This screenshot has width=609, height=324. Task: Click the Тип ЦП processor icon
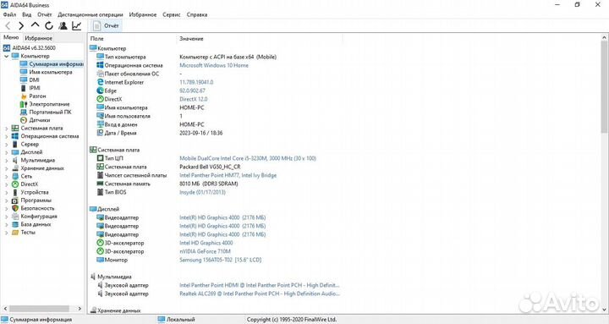coord(100,158)
